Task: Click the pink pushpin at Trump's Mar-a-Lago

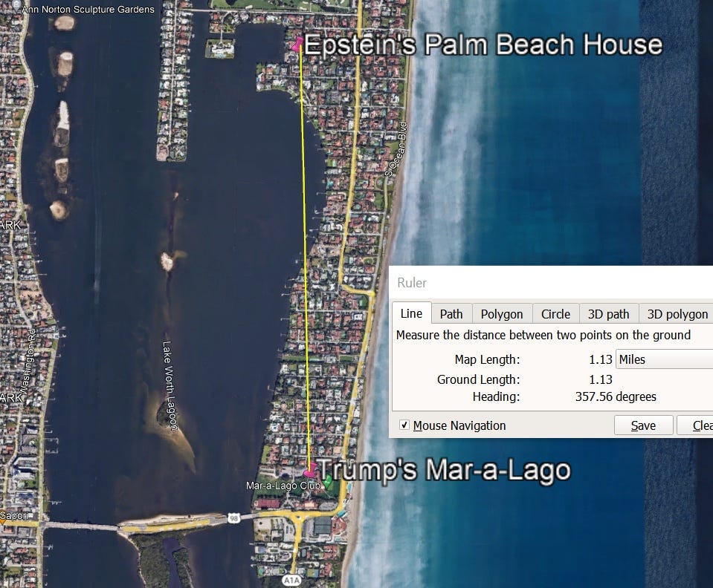Action: pyautogui.click(x=311, y=470)
